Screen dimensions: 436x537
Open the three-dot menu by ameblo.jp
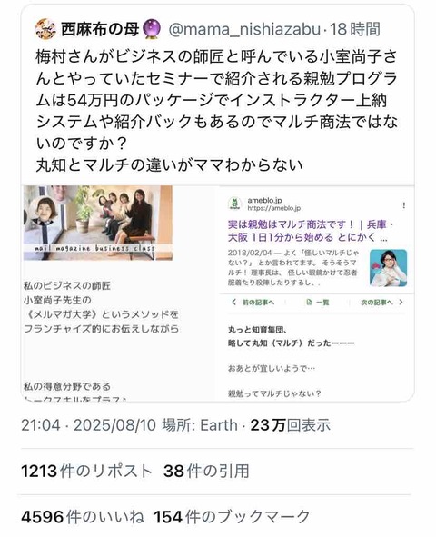click(x=404, y=205)
